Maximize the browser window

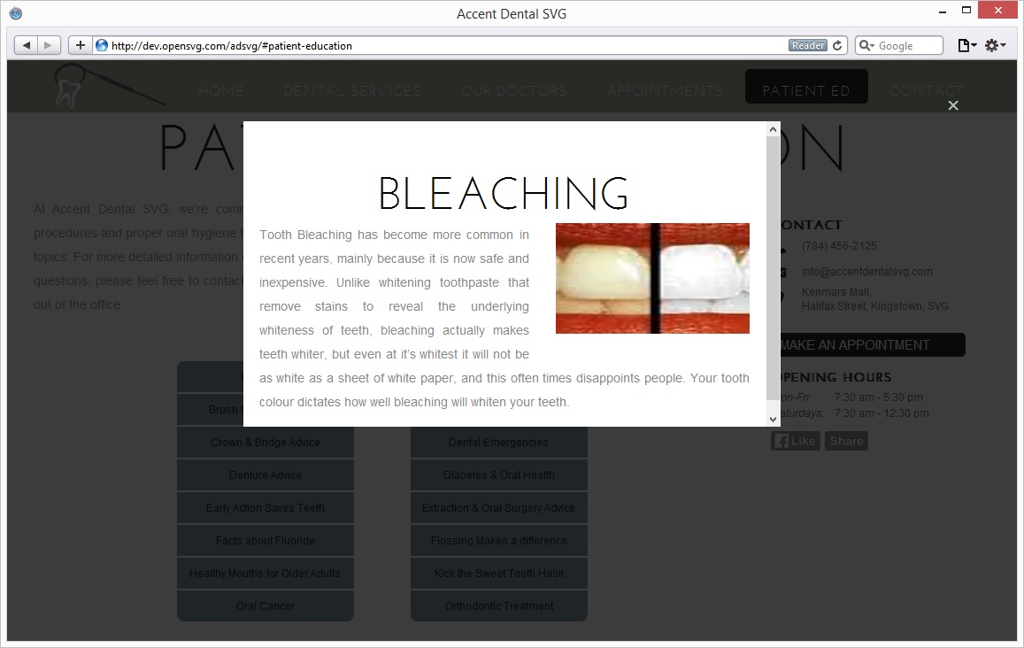pyautogui.click(x=966, y=11)
